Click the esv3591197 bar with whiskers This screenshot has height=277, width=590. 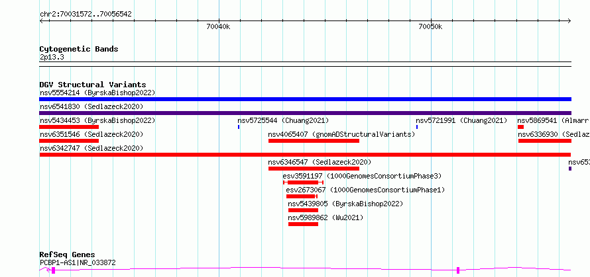pyautogui.click(x=303, y=182)
